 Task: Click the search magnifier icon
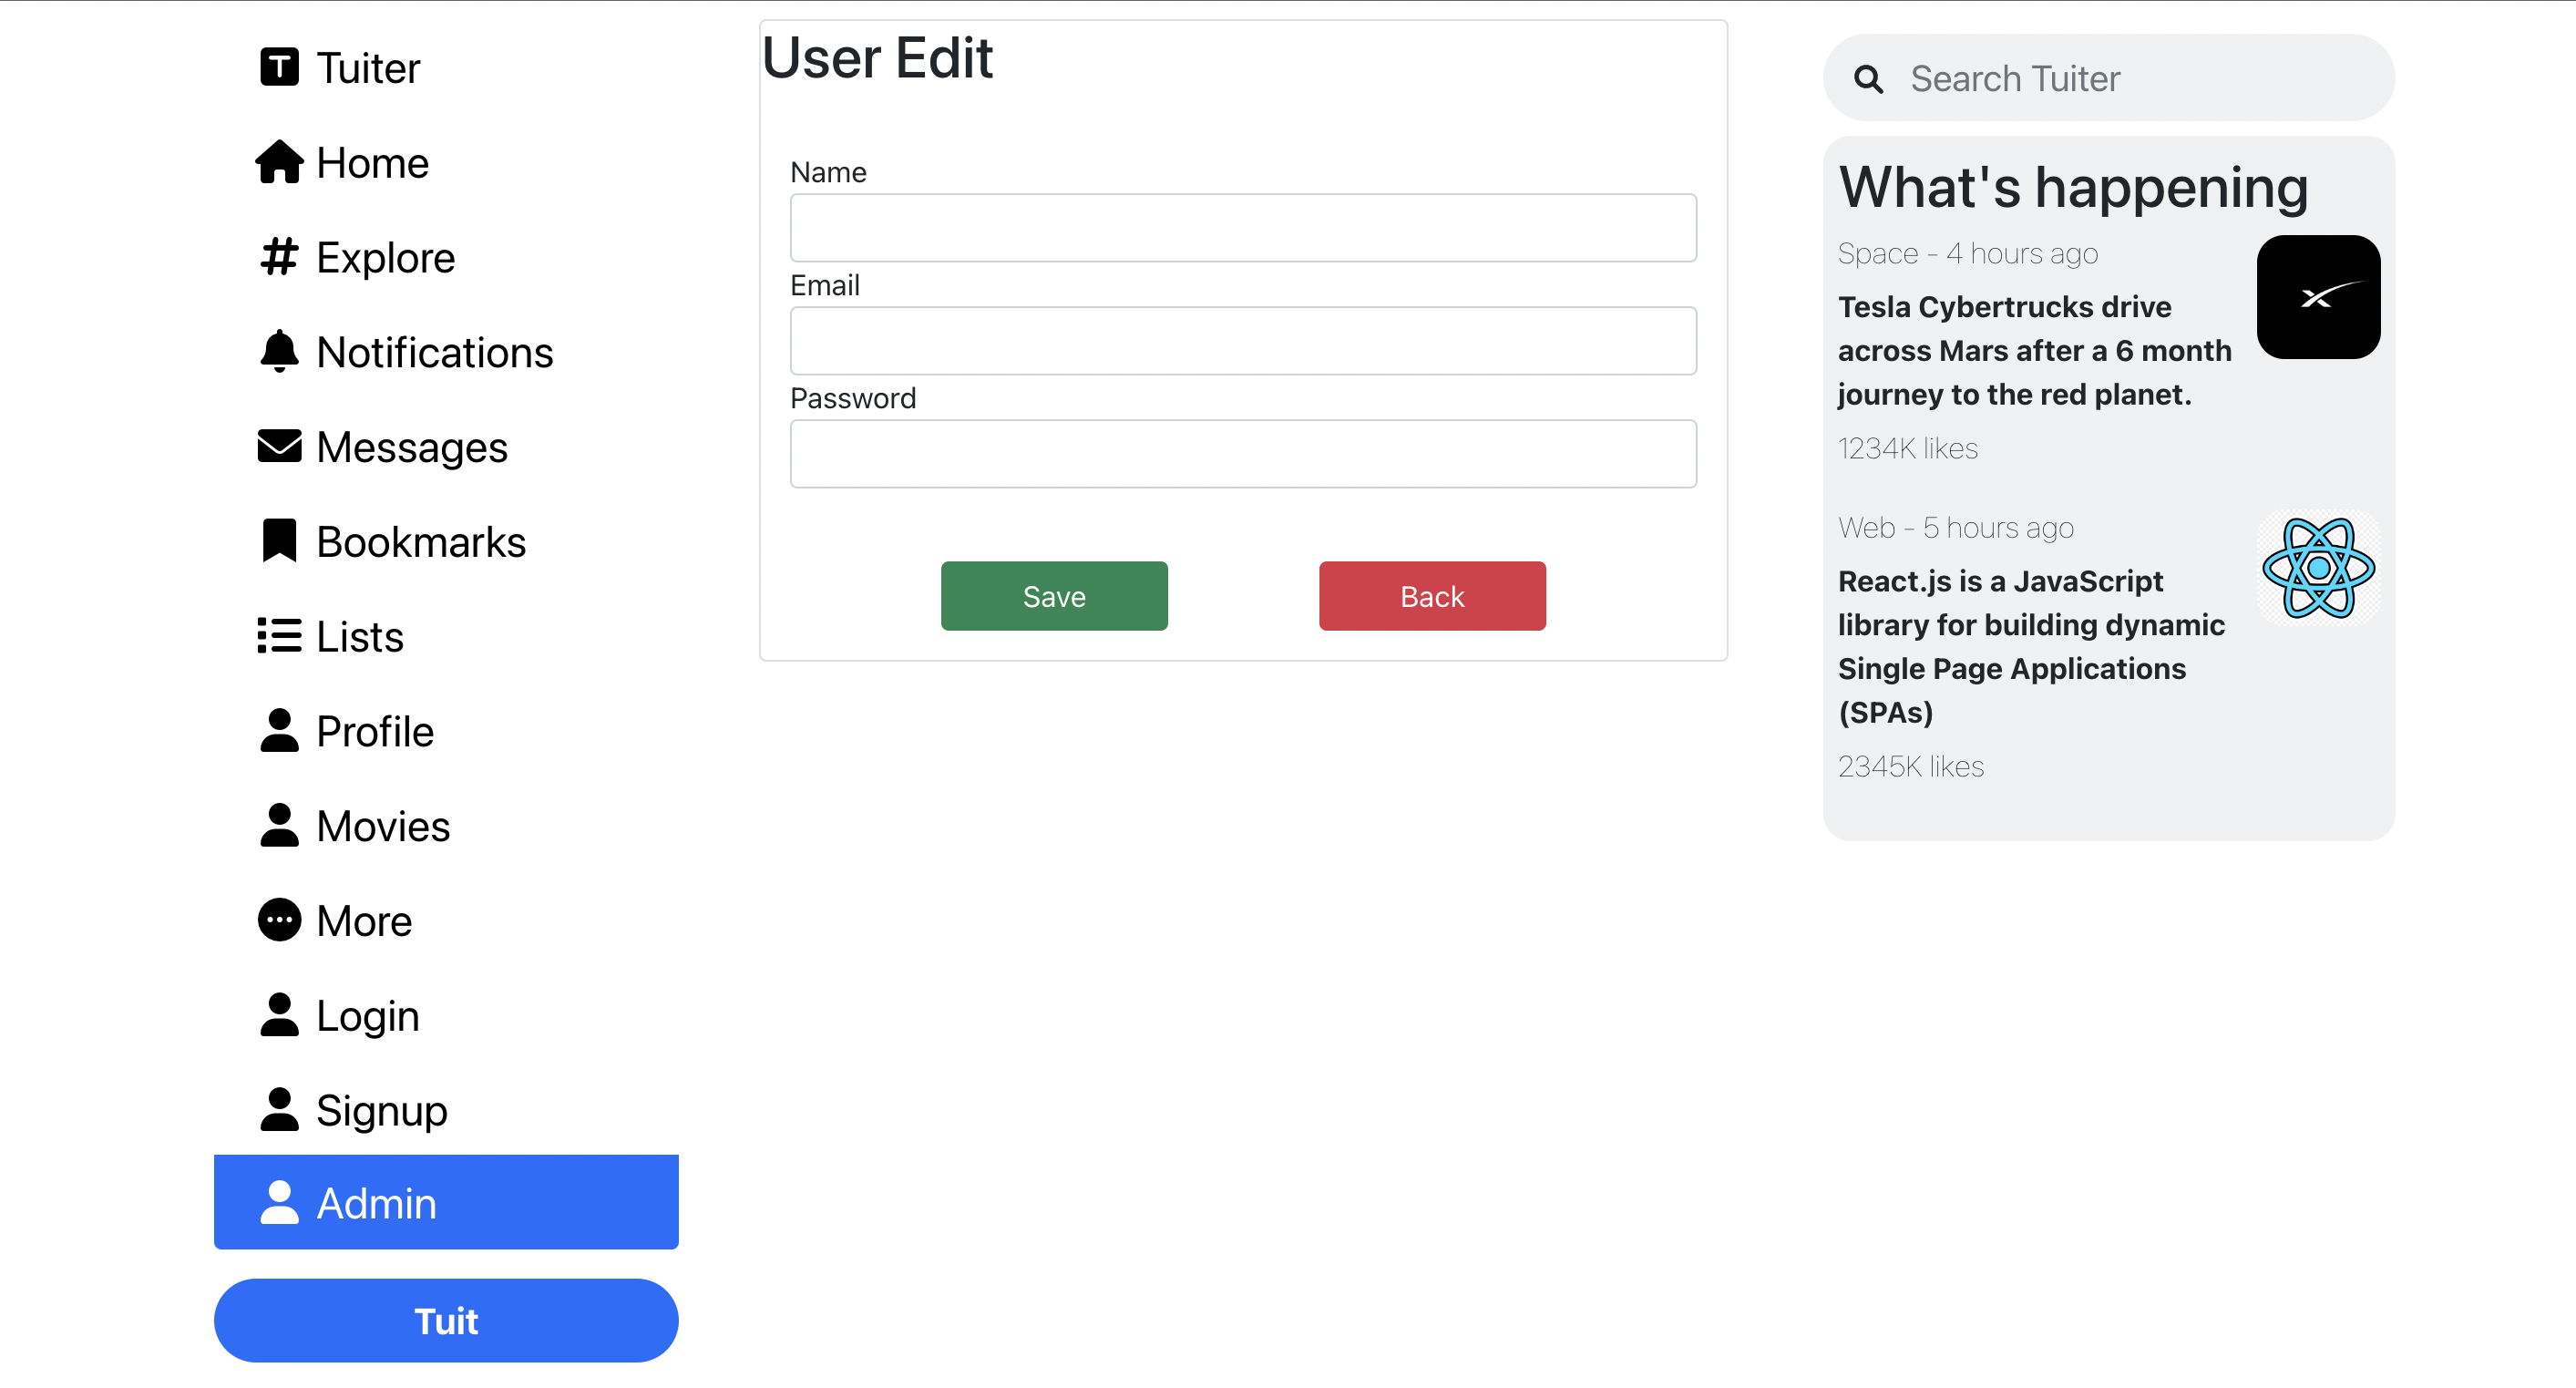click(1868, 79)
